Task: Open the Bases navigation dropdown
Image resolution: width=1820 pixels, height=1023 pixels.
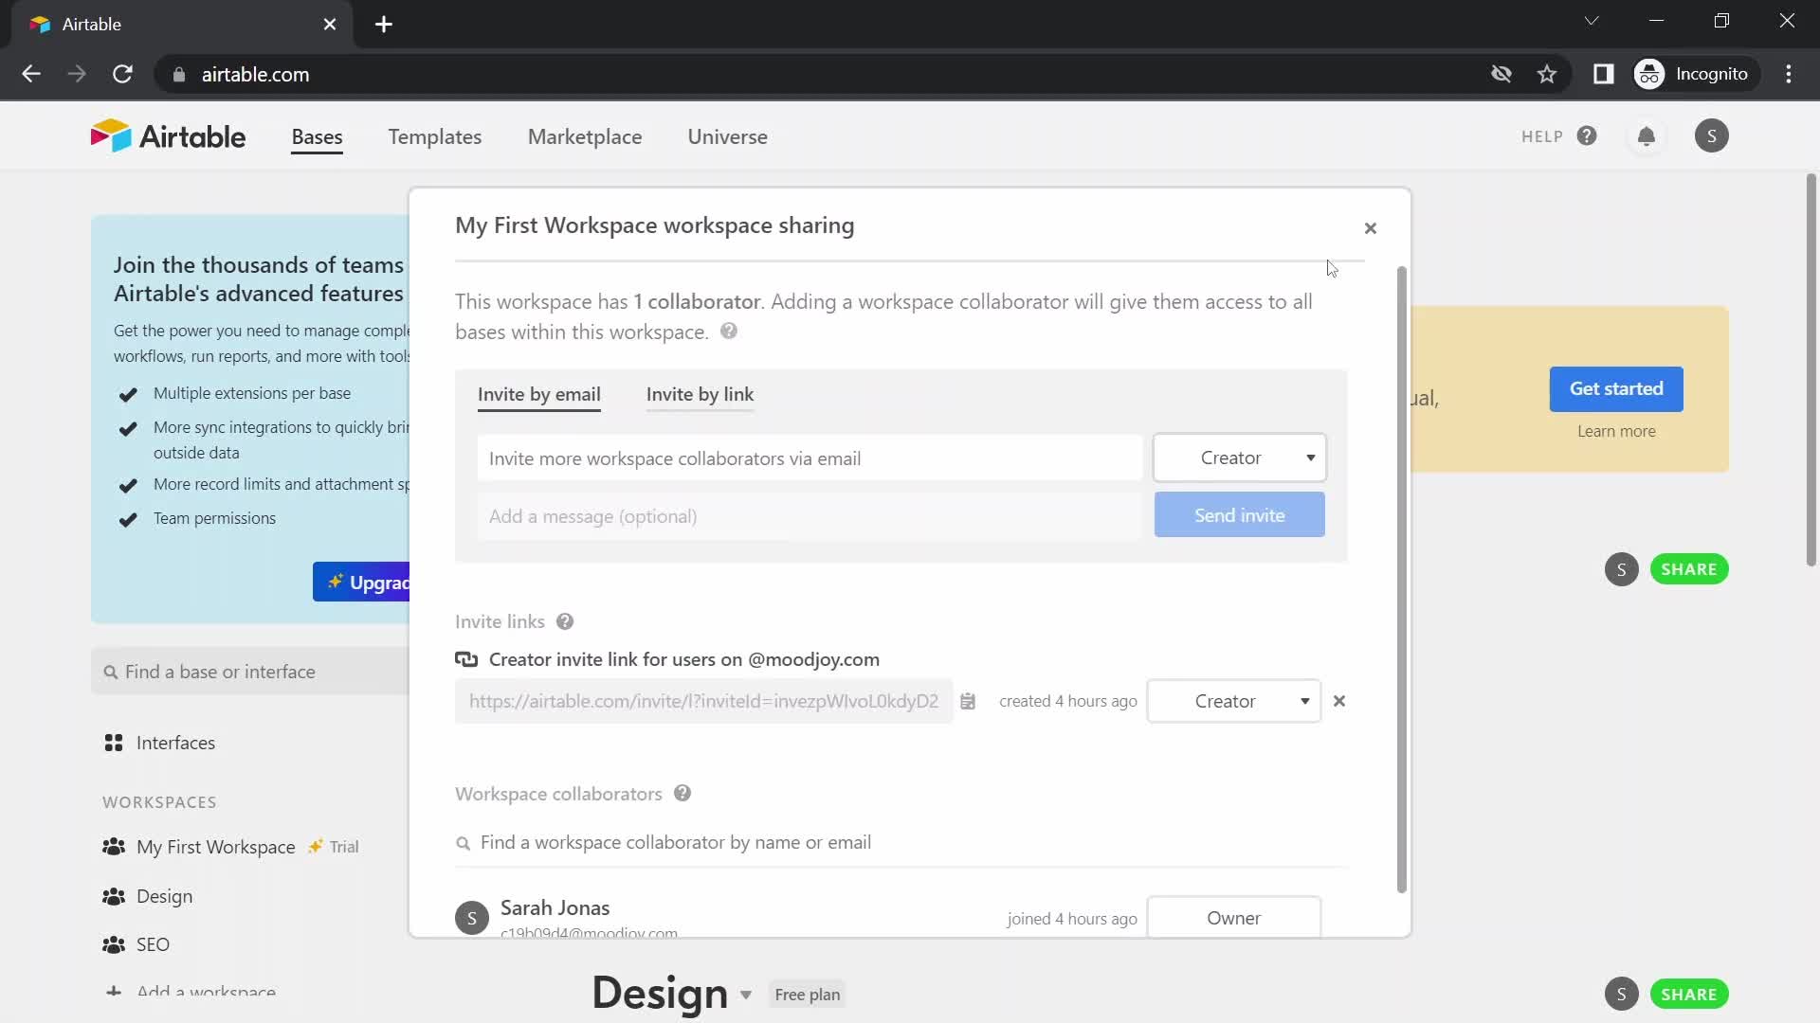Action: 318,136
